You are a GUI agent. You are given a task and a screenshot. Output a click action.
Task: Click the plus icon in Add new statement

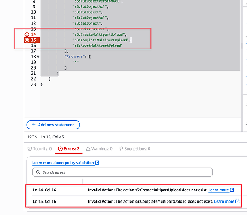coord(34,125)
